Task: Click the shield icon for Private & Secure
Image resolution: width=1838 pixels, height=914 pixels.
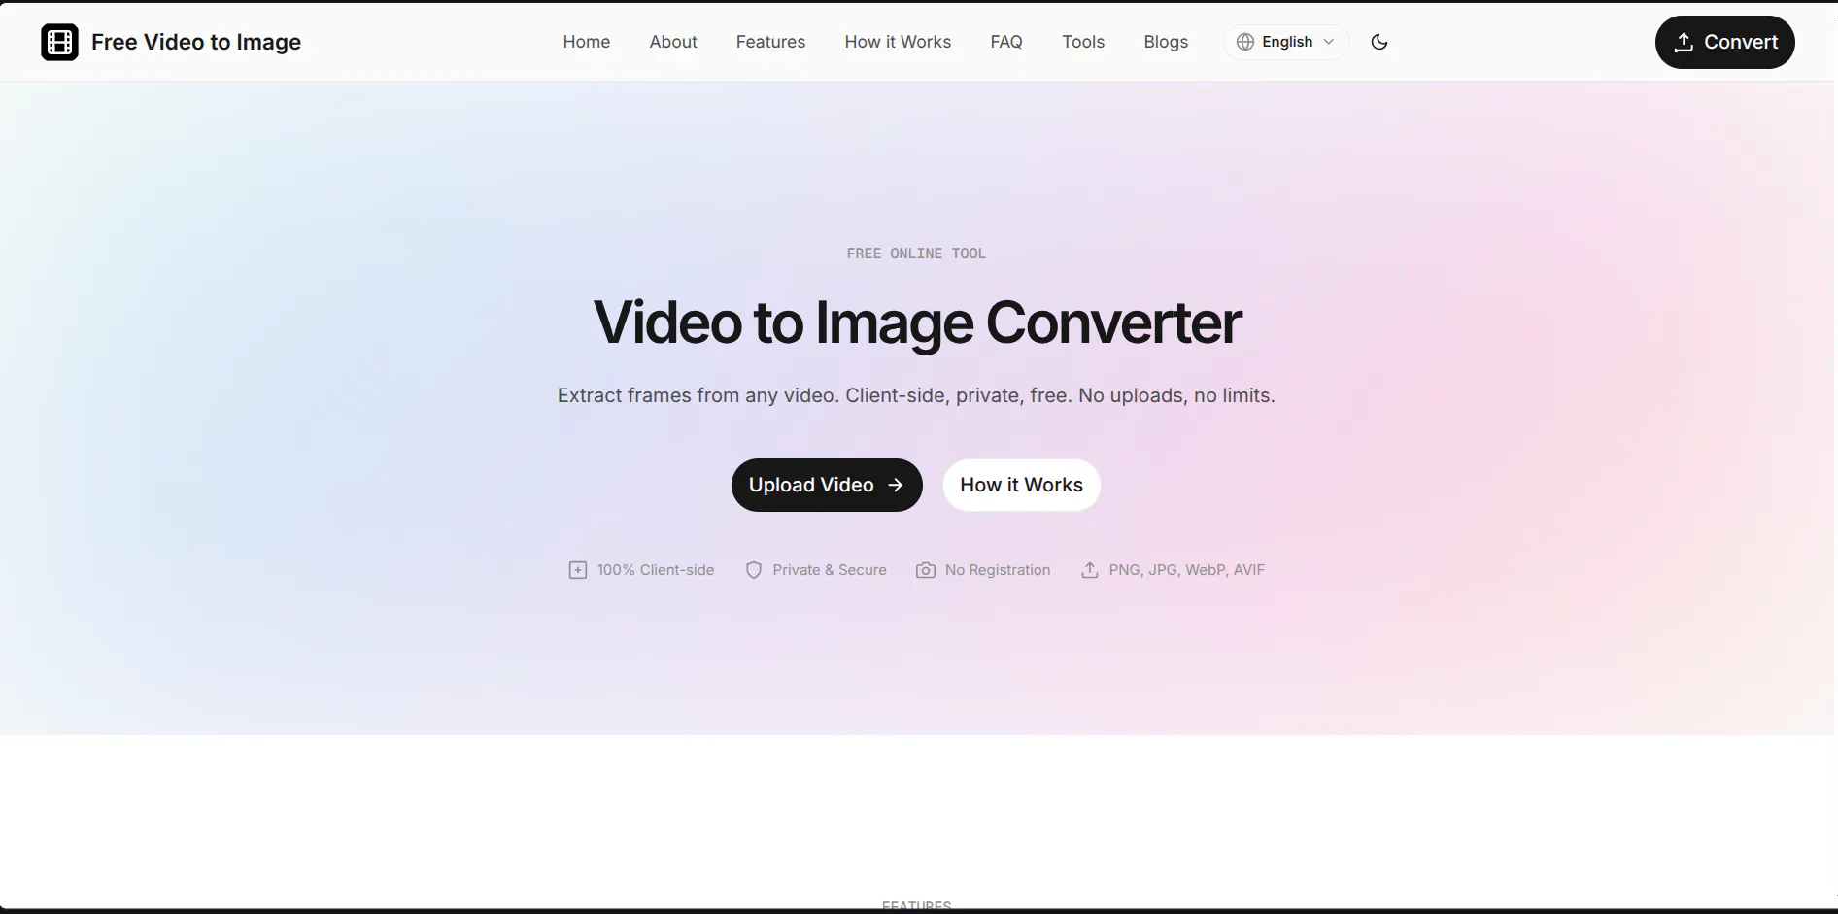Action: point(753,570)
